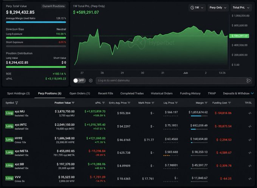Viewport: 257px width, 188px height.
Task: Open the Perp Only dropdown
Action: (x=218, y=8)
